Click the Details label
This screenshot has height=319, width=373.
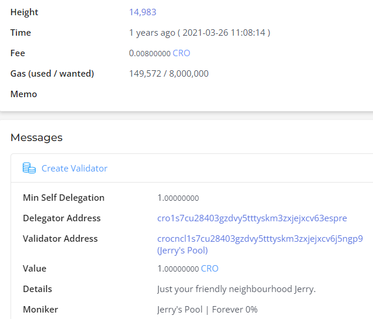[37, 289]
